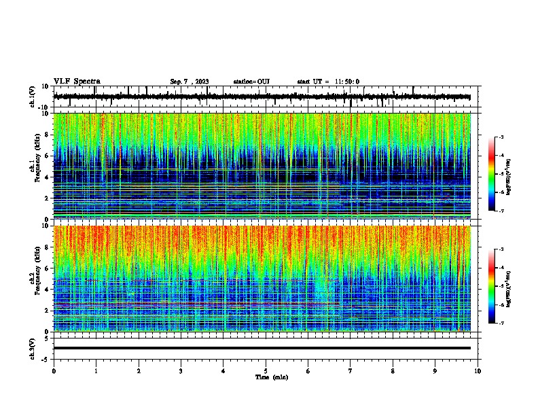Click the ch.1 spectrogram color scale bar

pyautogui.click(x=492, y=174)
